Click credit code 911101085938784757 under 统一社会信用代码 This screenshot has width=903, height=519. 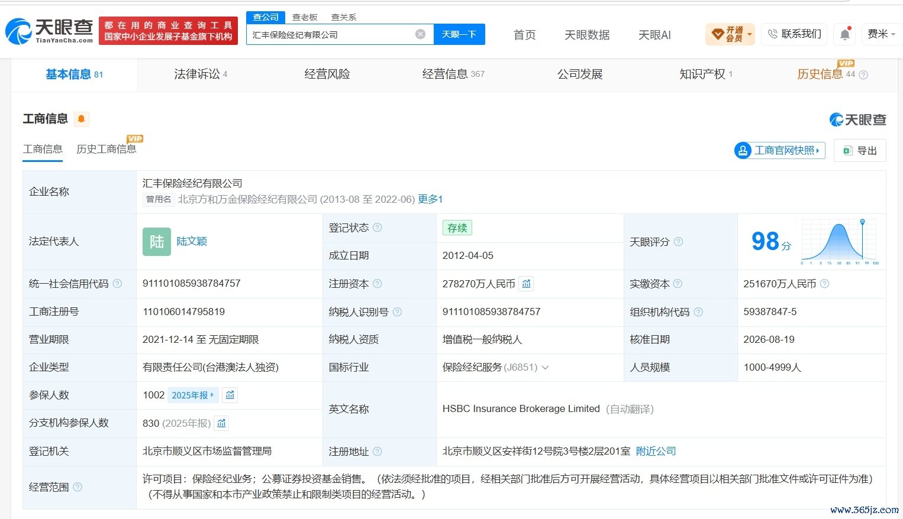tap(192, 283)
